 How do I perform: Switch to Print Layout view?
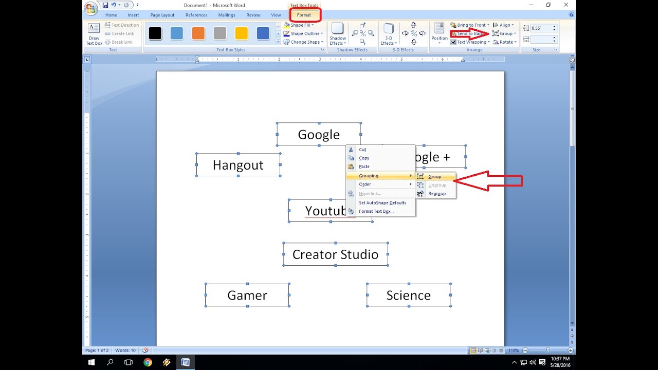click(x=473, y=350)
